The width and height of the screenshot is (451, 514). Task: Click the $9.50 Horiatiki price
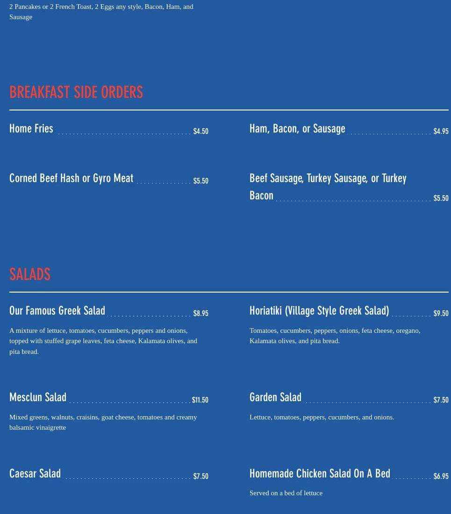[441, 314]
